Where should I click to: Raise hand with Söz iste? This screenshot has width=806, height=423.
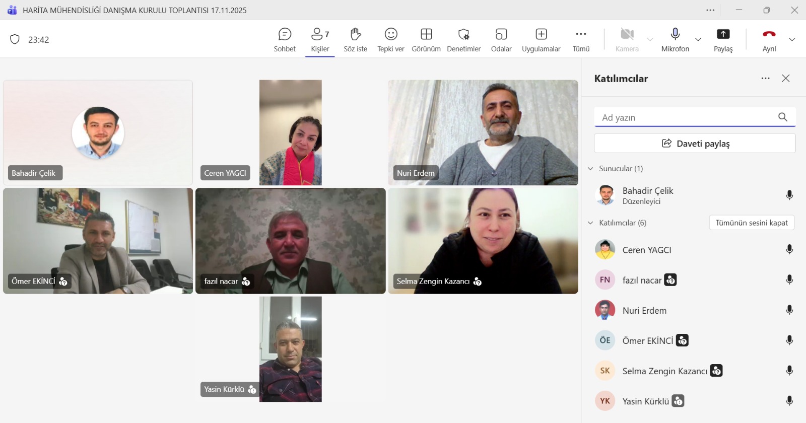click(x=355, y=35)
